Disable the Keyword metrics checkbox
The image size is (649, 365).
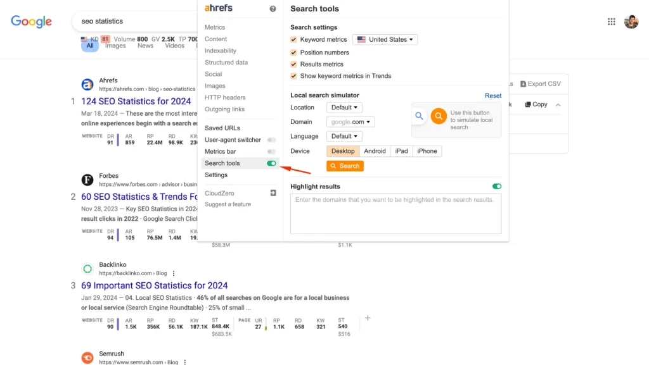coord(293,39)
